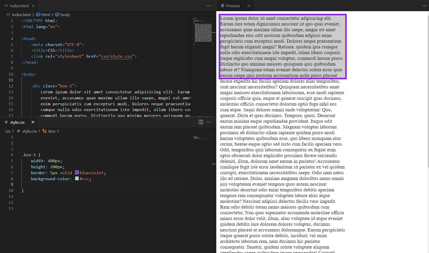This screenshot has width=429, height=253.
Task: Open the blueviolet color swatch picker
Action: [x=77, y=173]
